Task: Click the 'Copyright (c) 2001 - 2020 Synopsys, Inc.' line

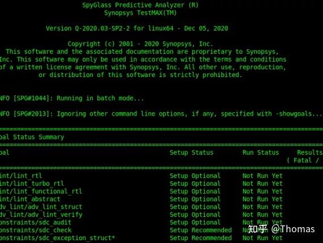Action: click(x=140, y=44)
